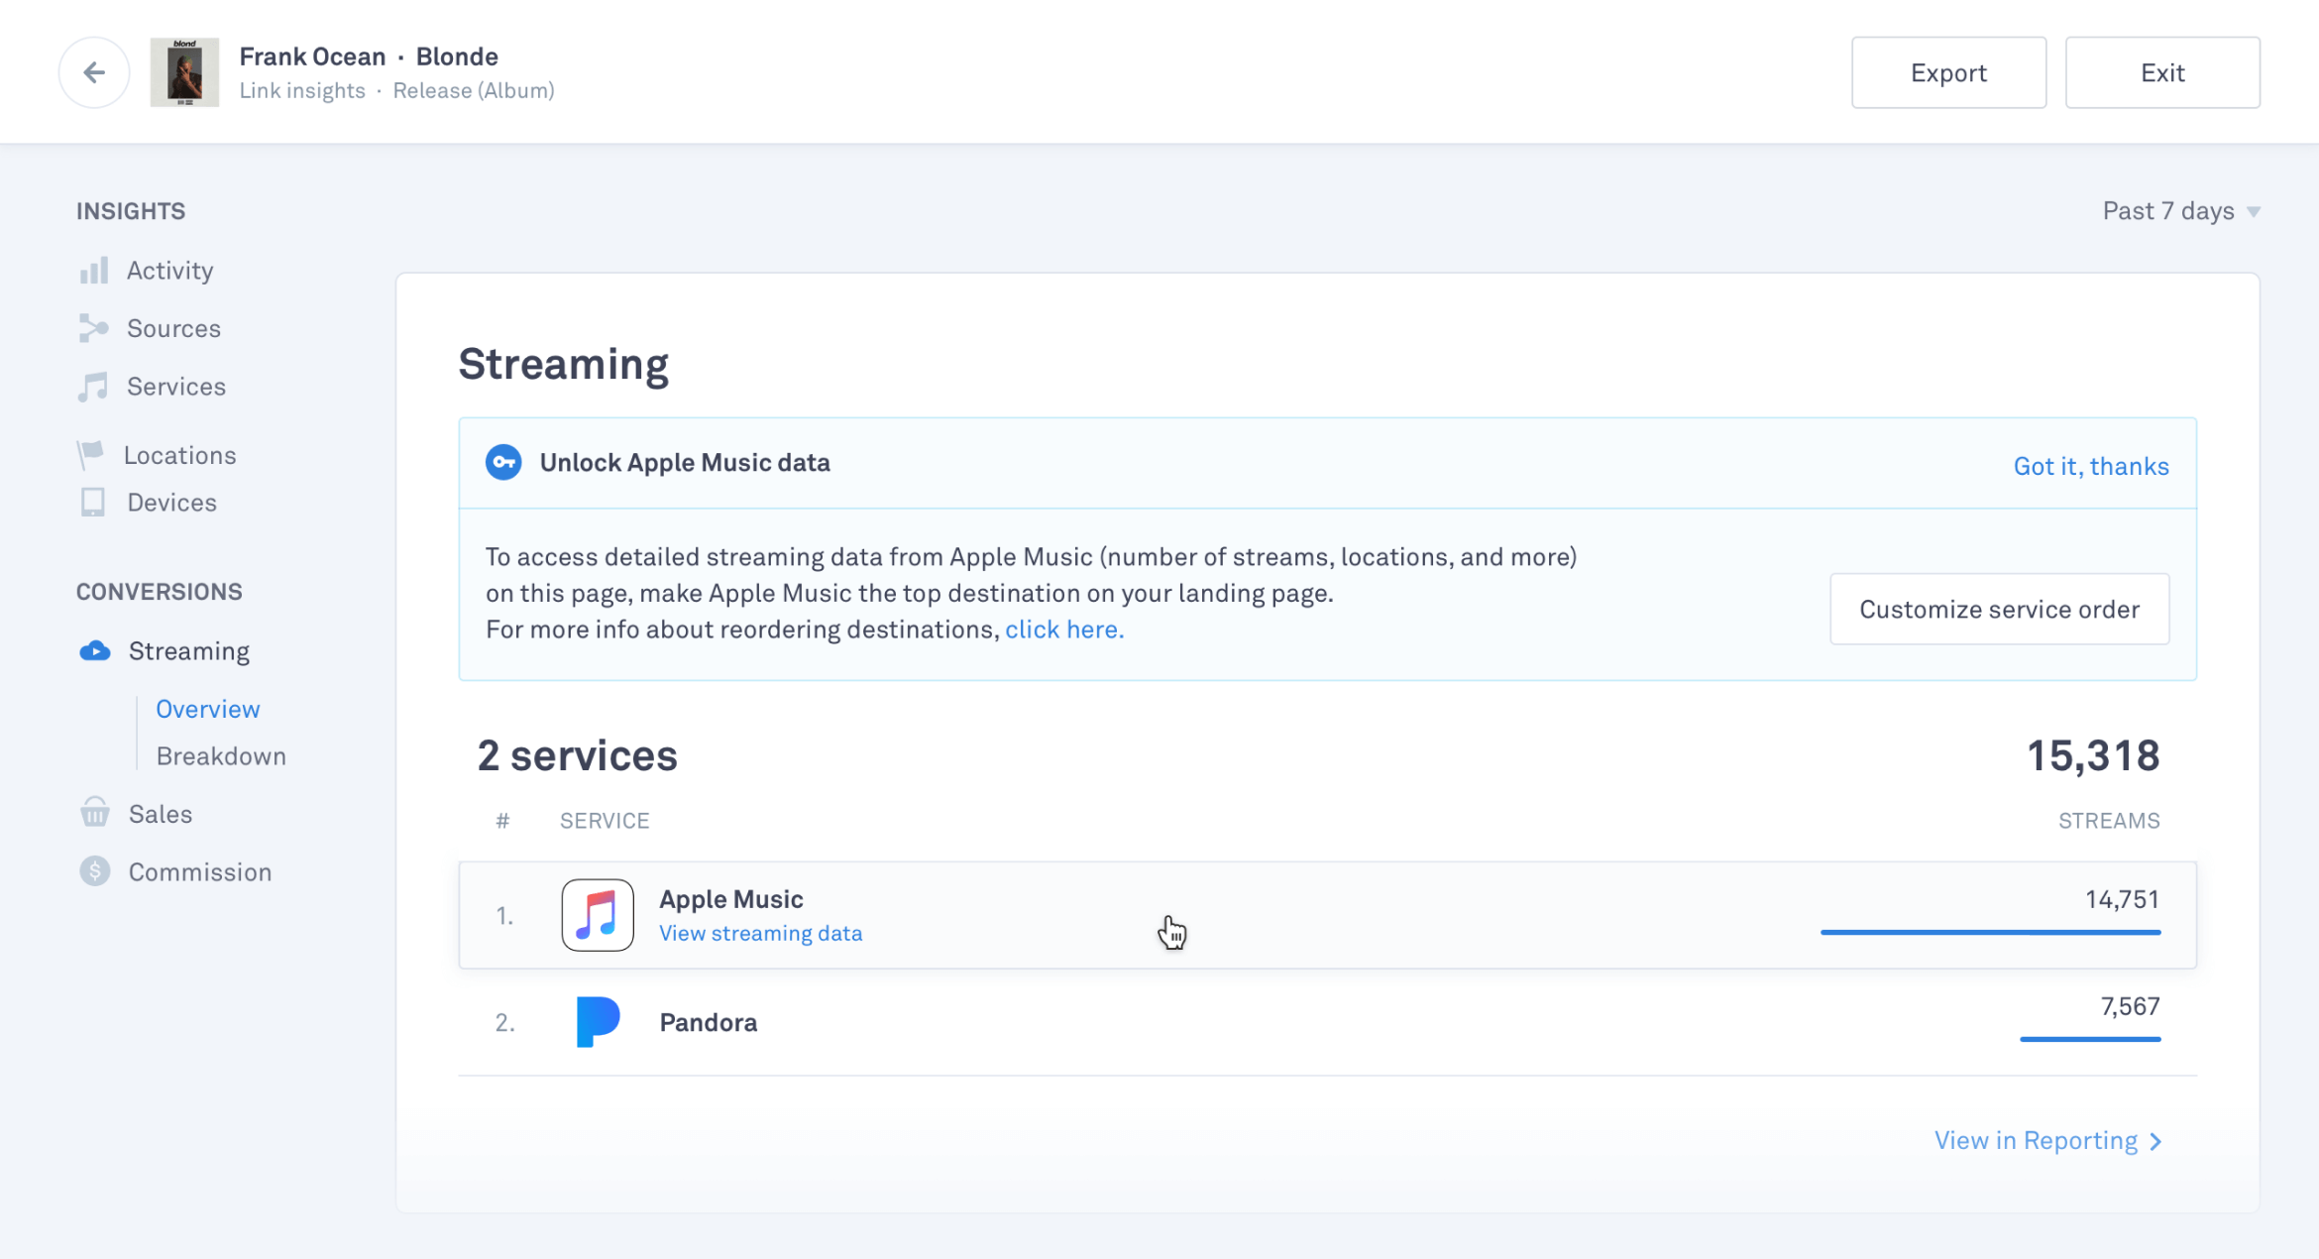The height and width of the screenshot is (1259, 2319).
Task: Click the Streaming cloud icon
Action: [x=94, y=651]
